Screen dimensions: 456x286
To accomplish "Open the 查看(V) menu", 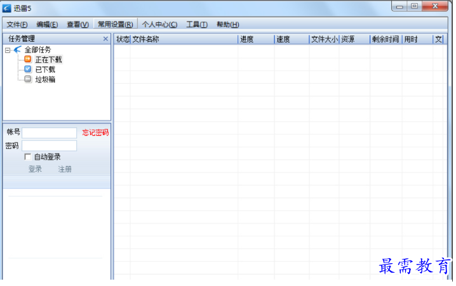I will pyautogui.click(x=77, y=25).
